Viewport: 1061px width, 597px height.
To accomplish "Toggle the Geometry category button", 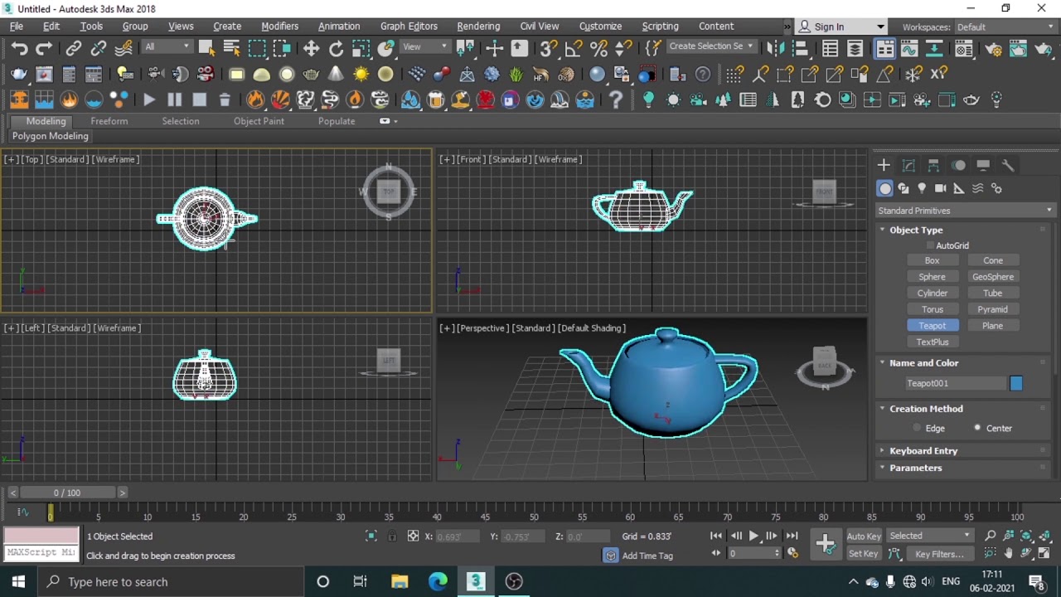I will [885, 189].
